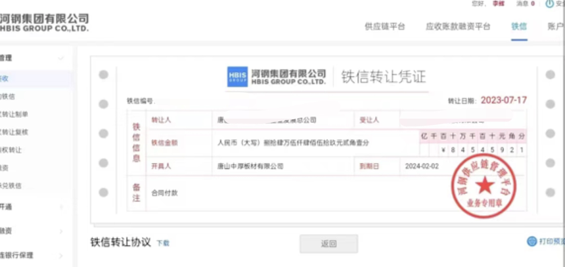565x267 pixels.
Task: Select the 铁信 top navigation tab
Action: [519, 26]
